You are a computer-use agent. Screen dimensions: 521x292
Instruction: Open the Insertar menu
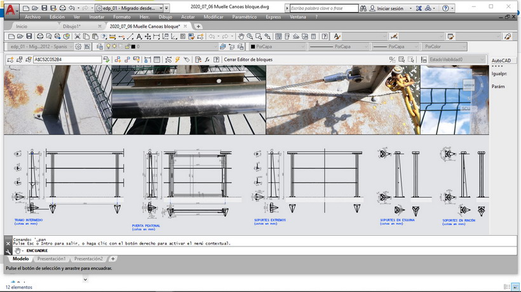97,17
